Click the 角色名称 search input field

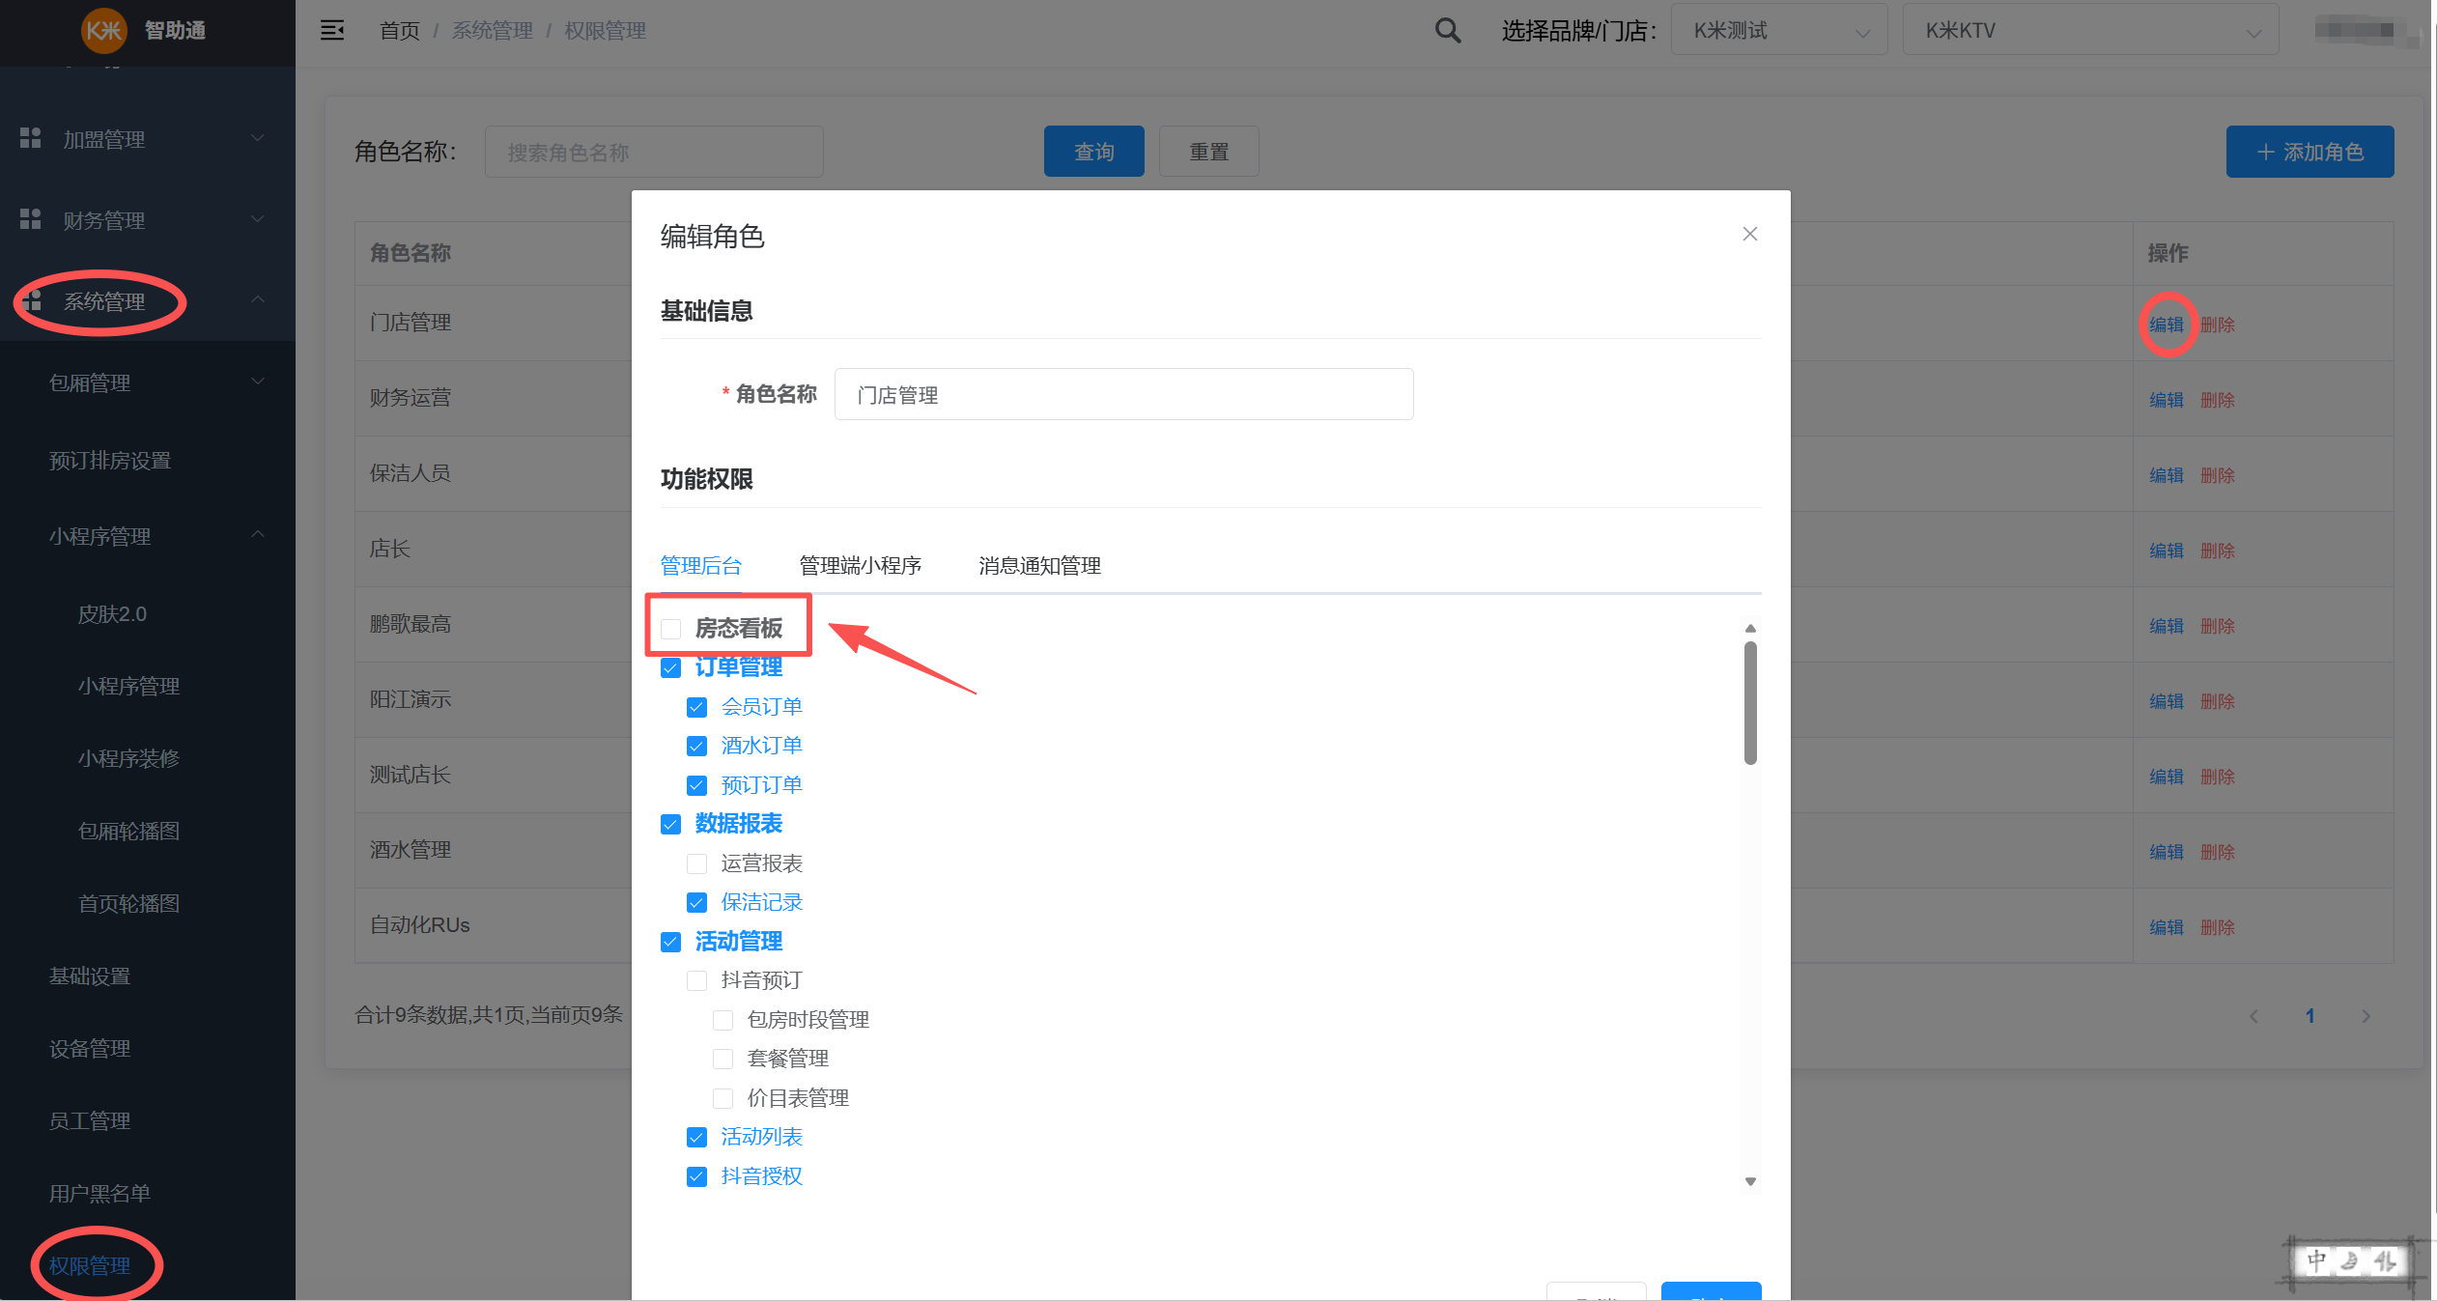654,152
